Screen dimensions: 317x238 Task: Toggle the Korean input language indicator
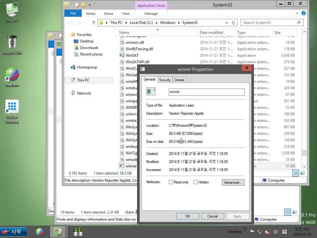pyautogui.click(x=284, y=232)
